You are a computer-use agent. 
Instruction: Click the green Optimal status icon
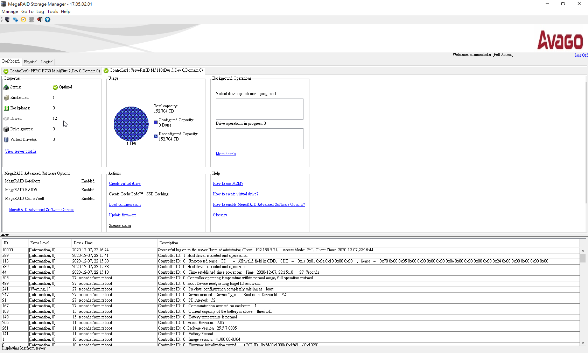coord(55,87)
